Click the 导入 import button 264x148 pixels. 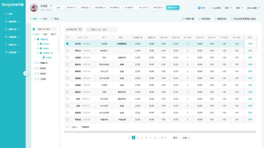[44, 19]
